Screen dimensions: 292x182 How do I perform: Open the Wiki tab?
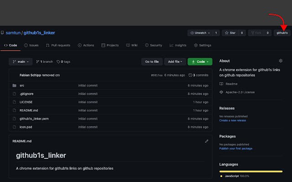pyautogui.click(x=132, y=45)
